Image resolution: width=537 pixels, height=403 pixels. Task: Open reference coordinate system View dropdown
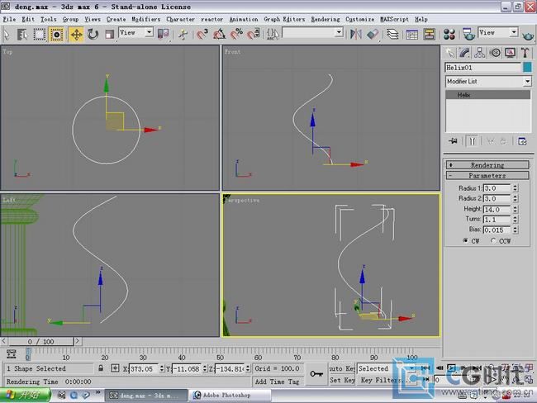click(135, 33)
